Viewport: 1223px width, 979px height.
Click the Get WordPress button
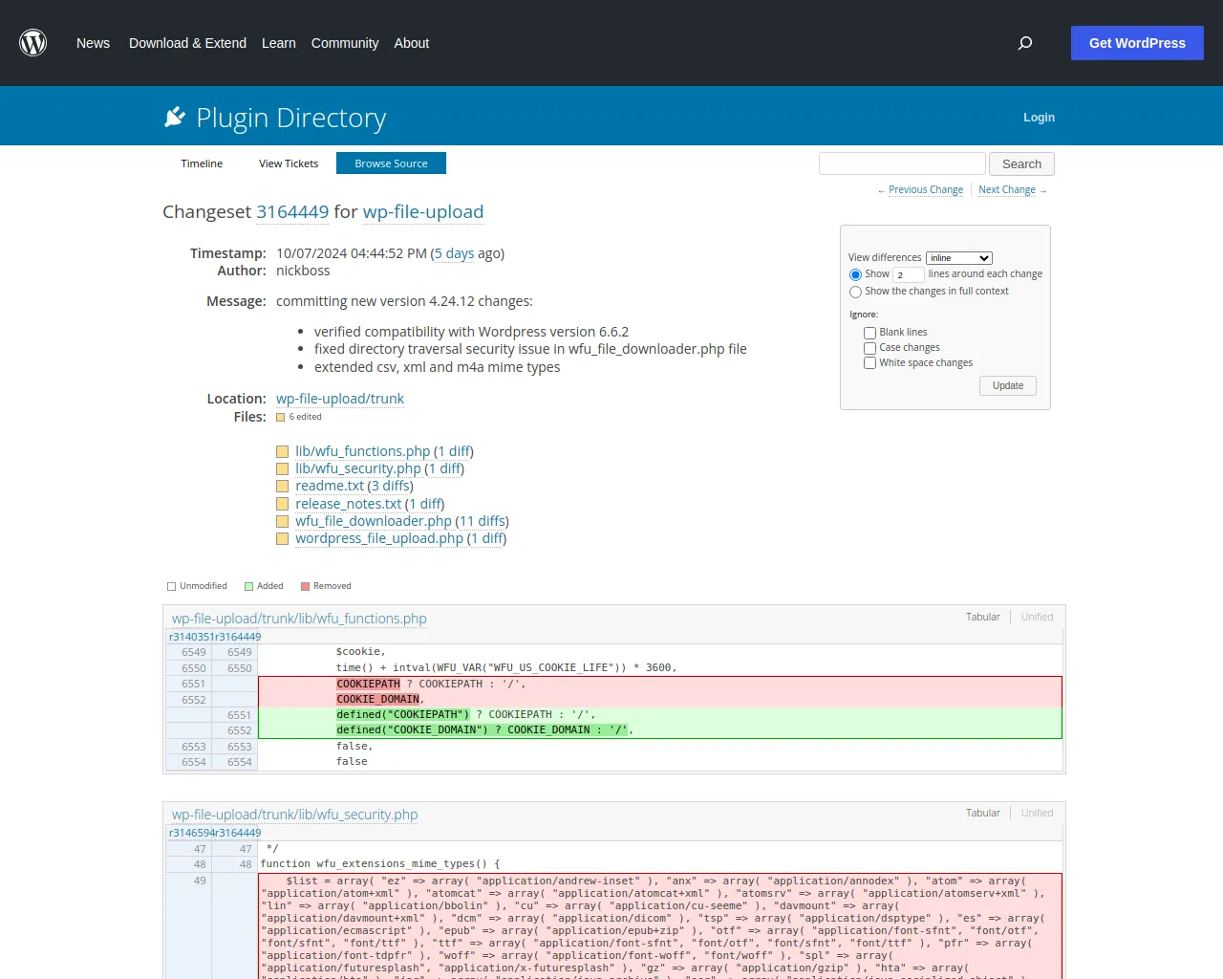click(1137, 43)
